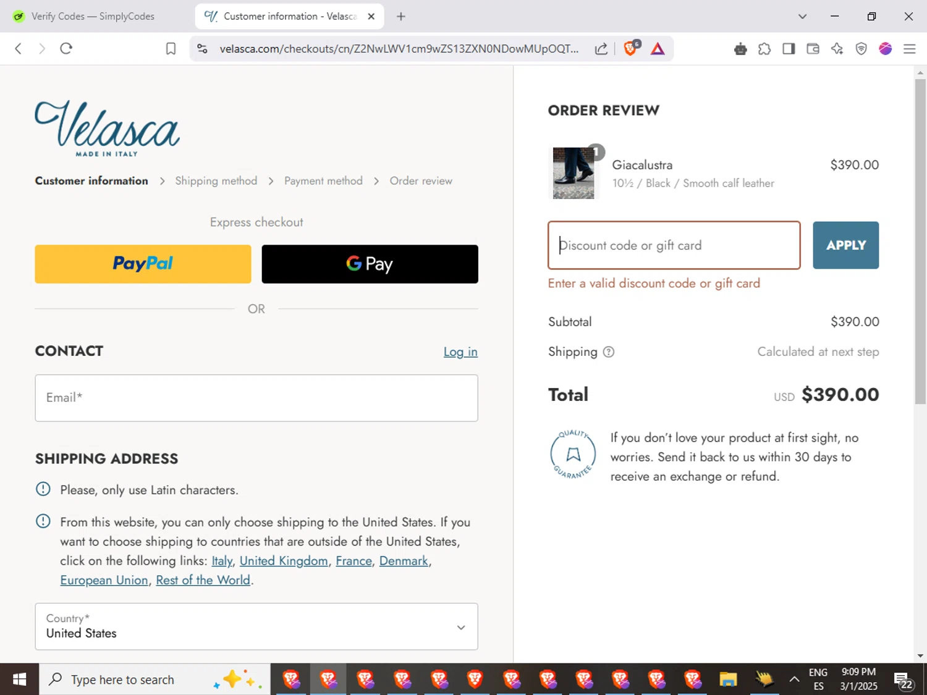Reload the Velasca checkout page
Image resolution: width=927 pixels, height=695 pixels.
pyautogui.click(x=66, y=49)
